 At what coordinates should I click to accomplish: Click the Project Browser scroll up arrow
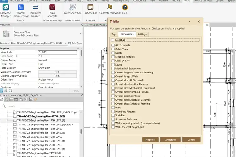81,112
